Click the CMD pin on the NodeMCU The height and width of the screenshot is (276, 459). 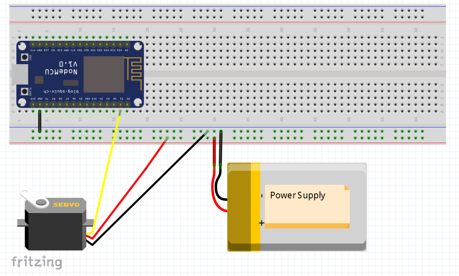tap(87, 45)
